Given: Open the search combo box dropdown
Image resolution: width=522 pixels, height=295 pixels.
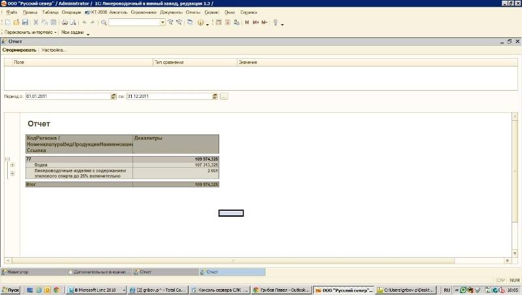Looking at the screenshot, I should pos(162,22).
